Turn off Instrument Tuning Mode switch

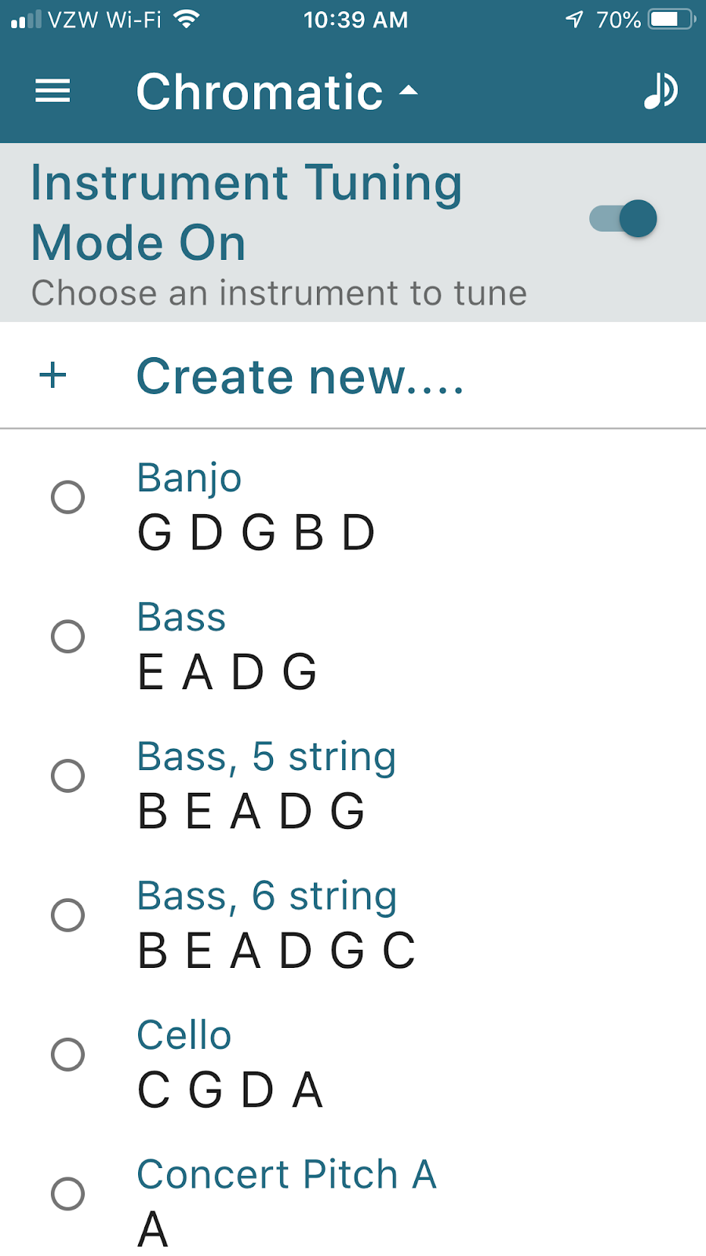tap(624, 218)
